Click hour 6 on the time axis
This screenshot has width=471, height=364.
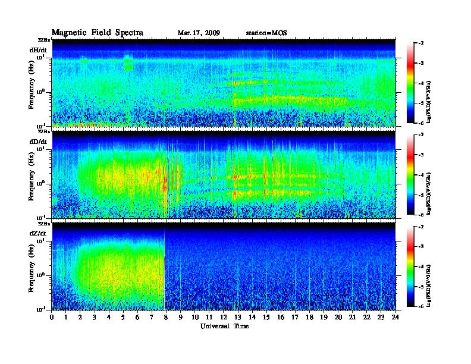(x=137, y=318)
